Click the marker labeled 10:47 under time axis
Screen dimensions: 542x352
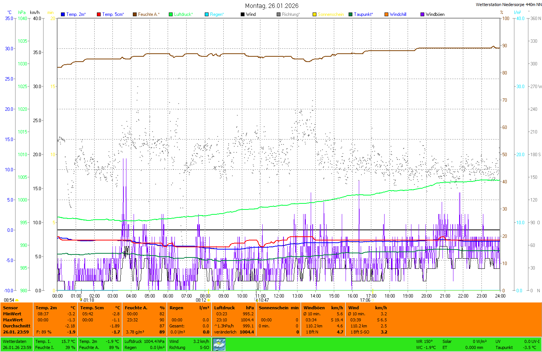[x=257, y=300]
